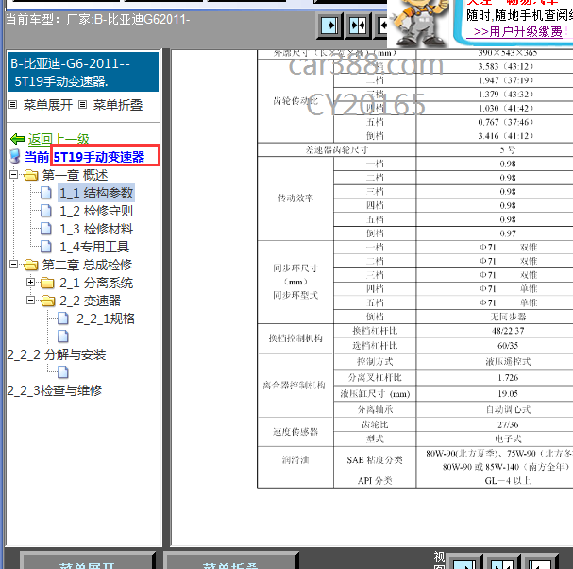The height and width of the screenshot is (569, 573).
Task: Select 2_1 分离系统 folder
Action: pyautogui.click(x=96, y=283)
